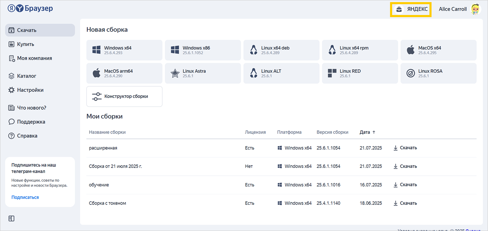
Task: Open the Linux ROSA build tile
Action: [x=438, y=73]
